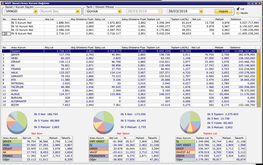The image size is (263, 165).
Task: Click Net Lot header in the broker list table
Action: click(x=202, y=48)
